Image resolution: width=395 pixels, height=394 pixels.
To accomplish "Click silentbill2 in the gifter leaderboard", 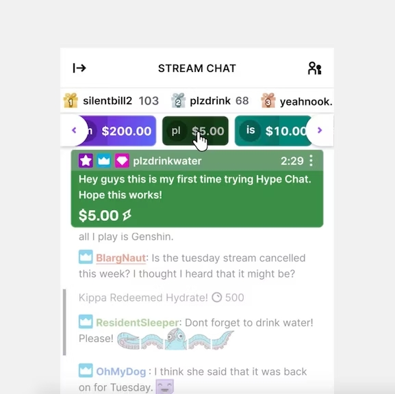I will 107,101.
